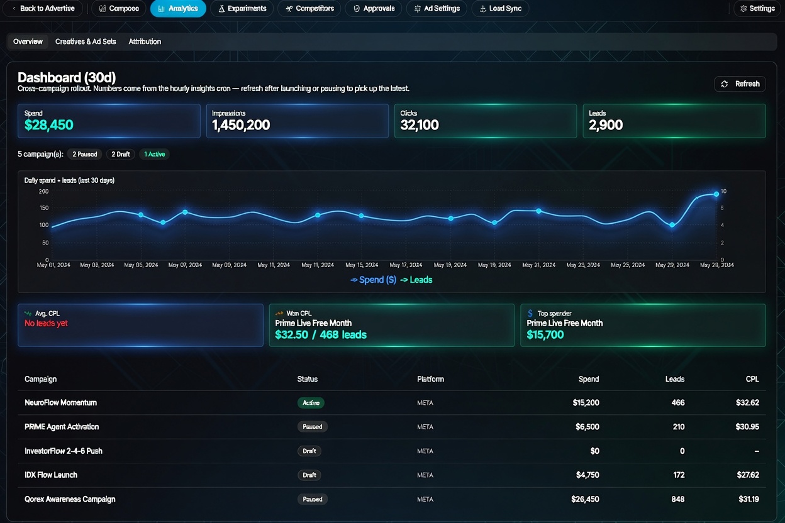
Task: Click the Competitors icon
Action: pos(289,9)
